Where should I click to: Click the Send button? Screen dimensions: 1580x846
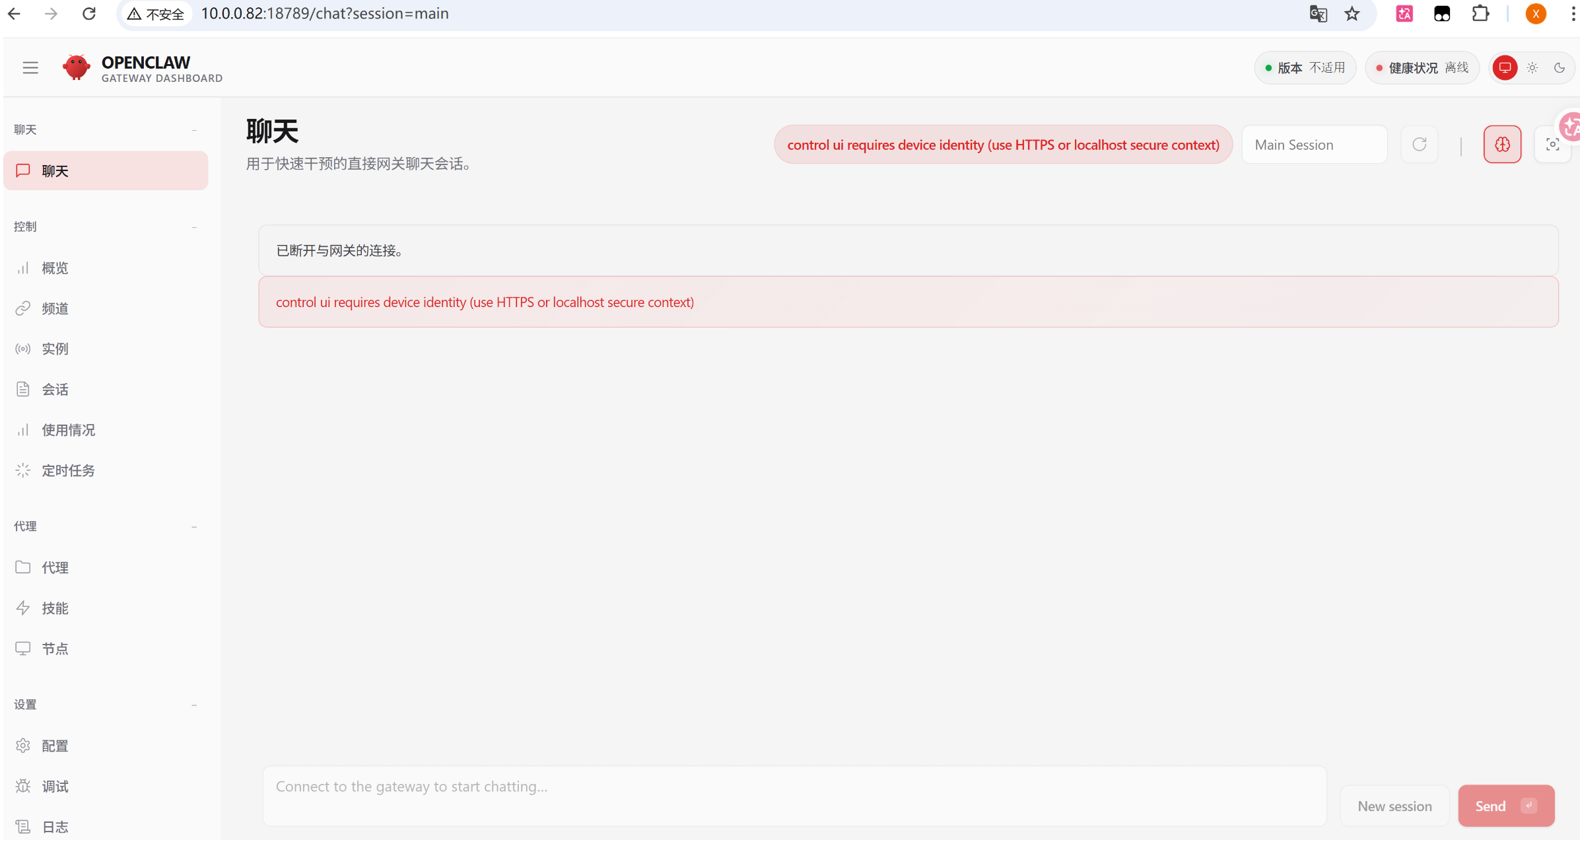click(1505, 806)
